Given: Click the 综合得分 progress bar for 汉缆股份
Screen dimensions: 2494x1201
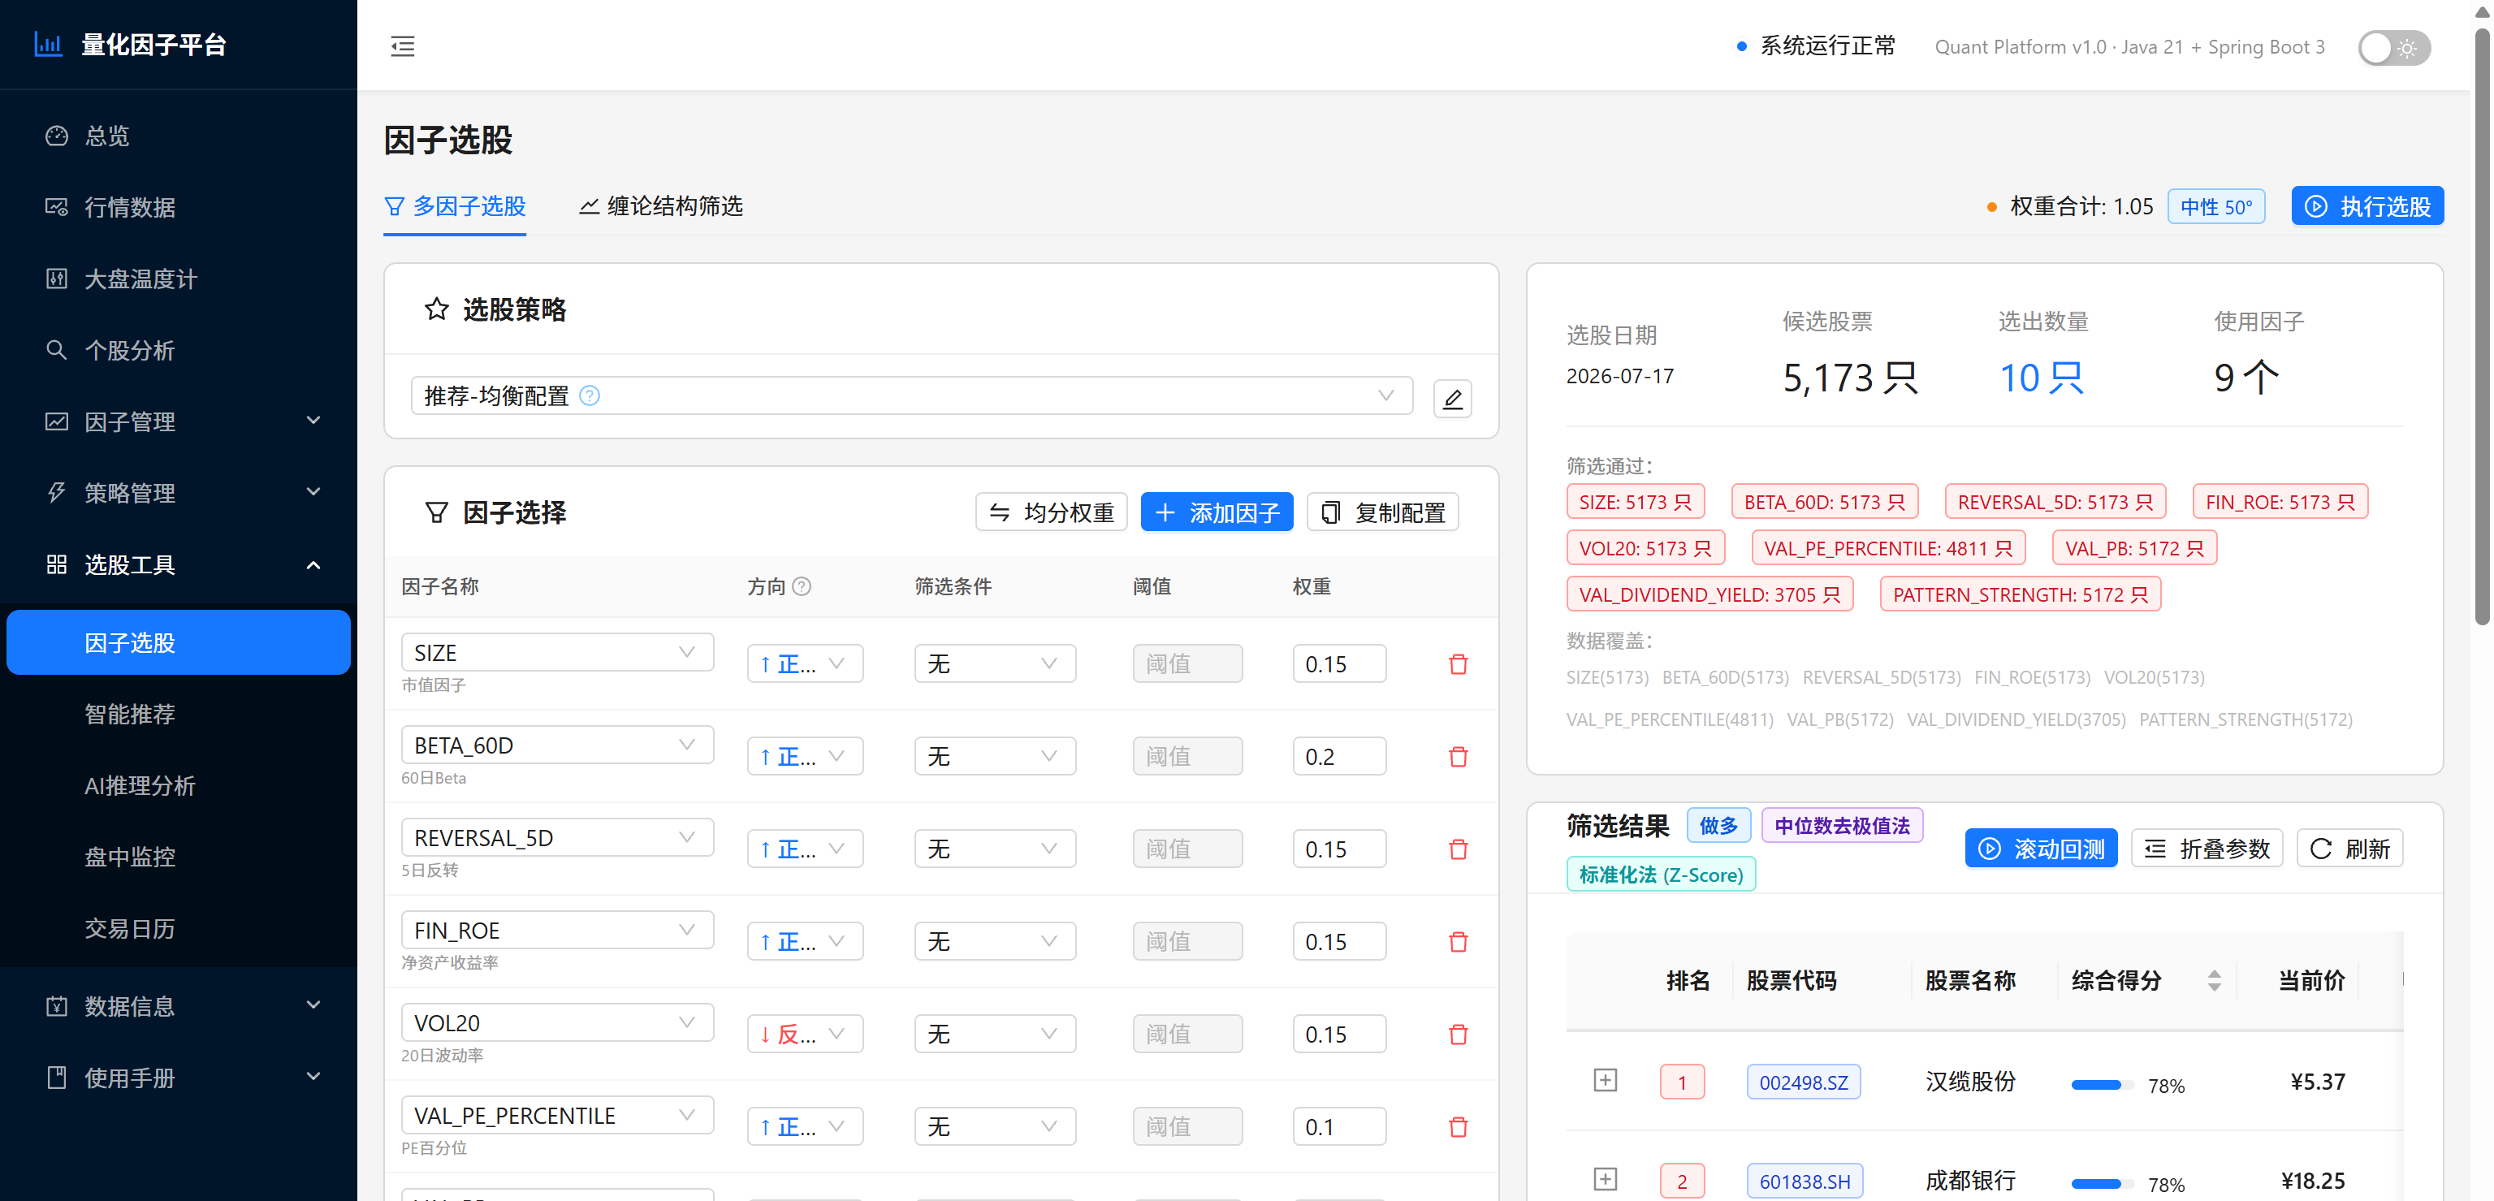Looking at the screenshot, I should (x=2103, y=1085).
